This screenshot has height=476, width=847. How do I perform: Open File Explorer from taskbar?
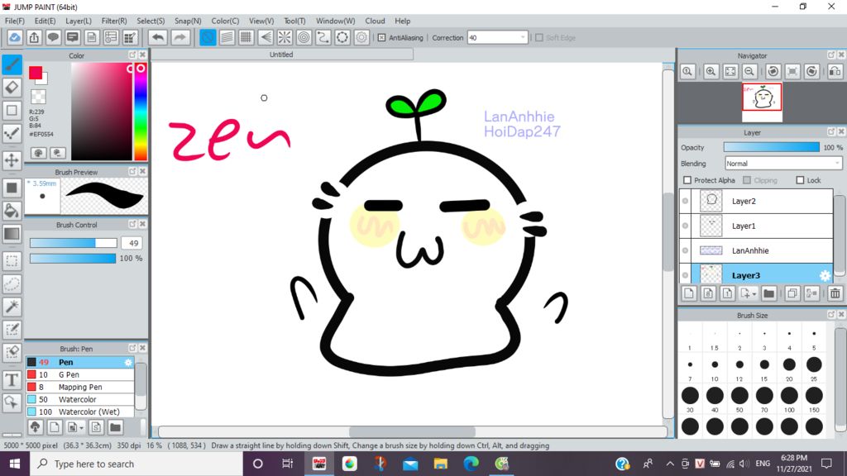pyautogui.click(x=440, y=464)
